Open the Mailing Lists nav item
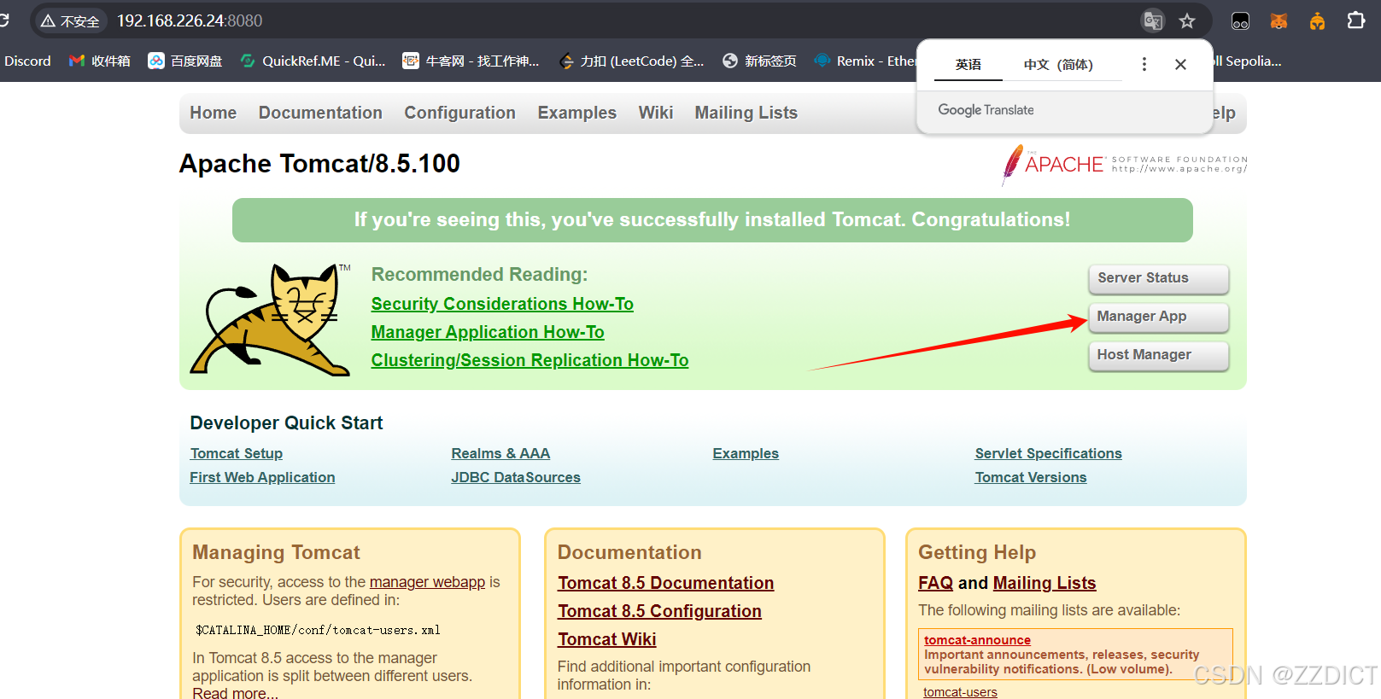The height and width of the screenshot is (699, 1381). (x=746, y=113)
